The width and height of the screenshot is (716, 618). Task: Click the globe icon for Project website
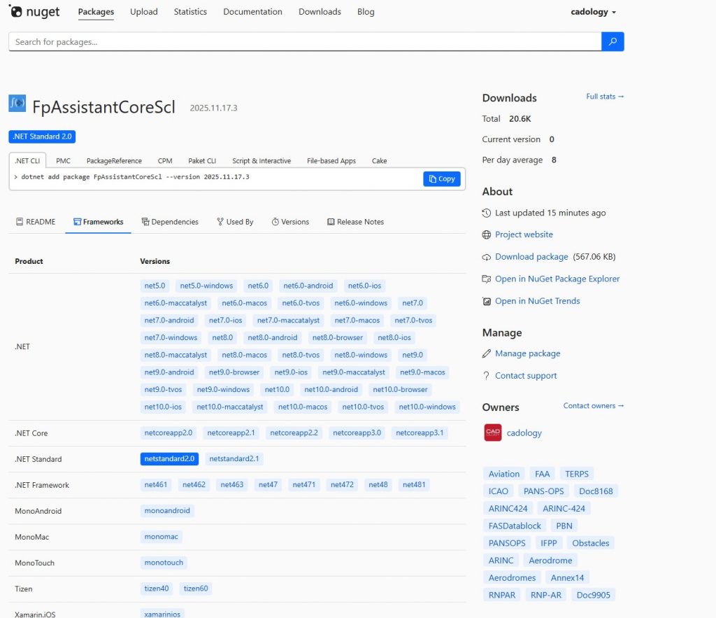pyautogui.click(x=487, y=234)
